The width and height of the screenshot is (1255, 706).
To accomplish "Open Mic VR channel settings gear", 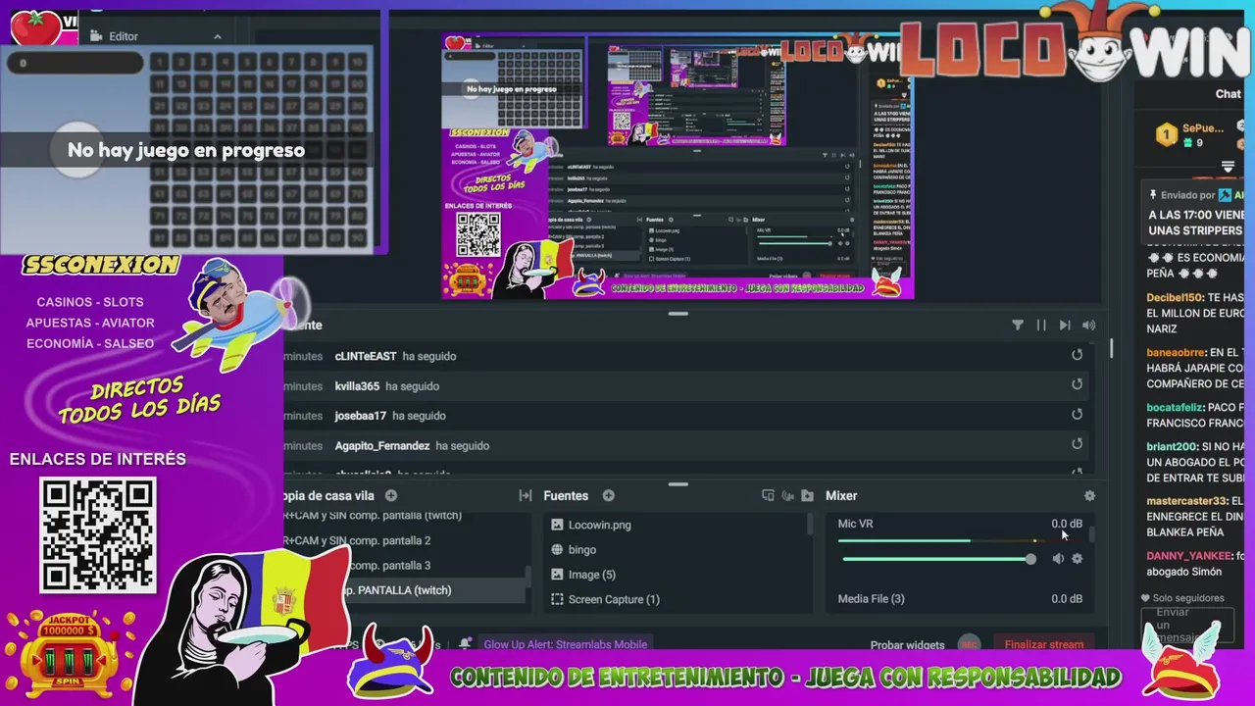I will click(1078, 559).
